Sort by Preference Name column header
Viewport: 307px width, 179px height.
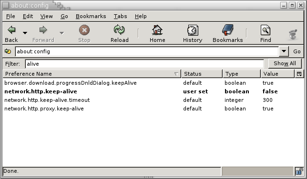(92, 74)
